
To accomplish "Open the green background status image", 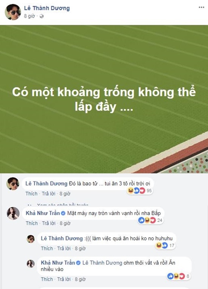I will [104, 99].
